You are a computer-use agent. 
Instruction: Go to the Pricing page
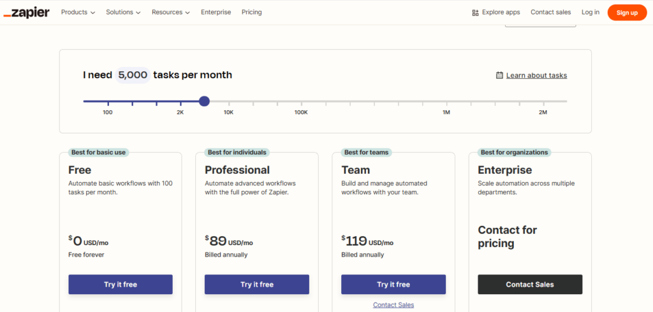pos(251,13)
